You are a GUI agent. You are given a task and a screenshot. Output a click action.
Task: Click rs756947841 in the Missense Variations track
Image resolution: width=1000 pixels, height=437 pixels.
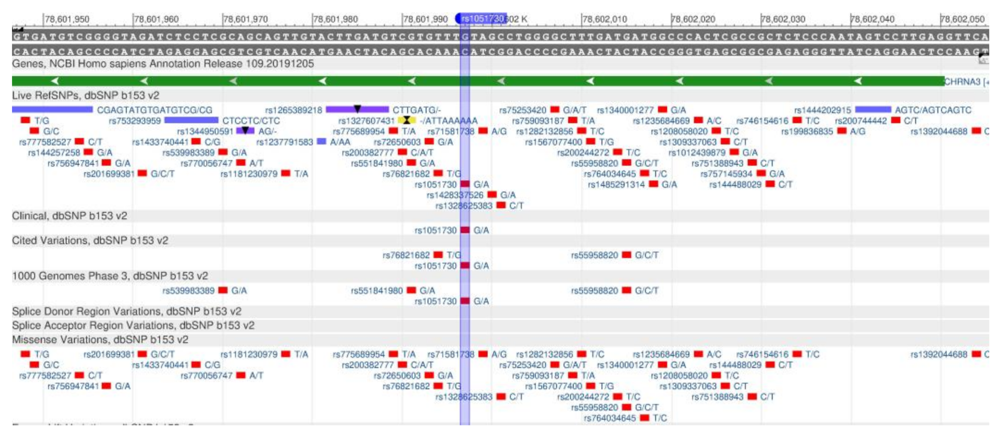tap(73, 386)
